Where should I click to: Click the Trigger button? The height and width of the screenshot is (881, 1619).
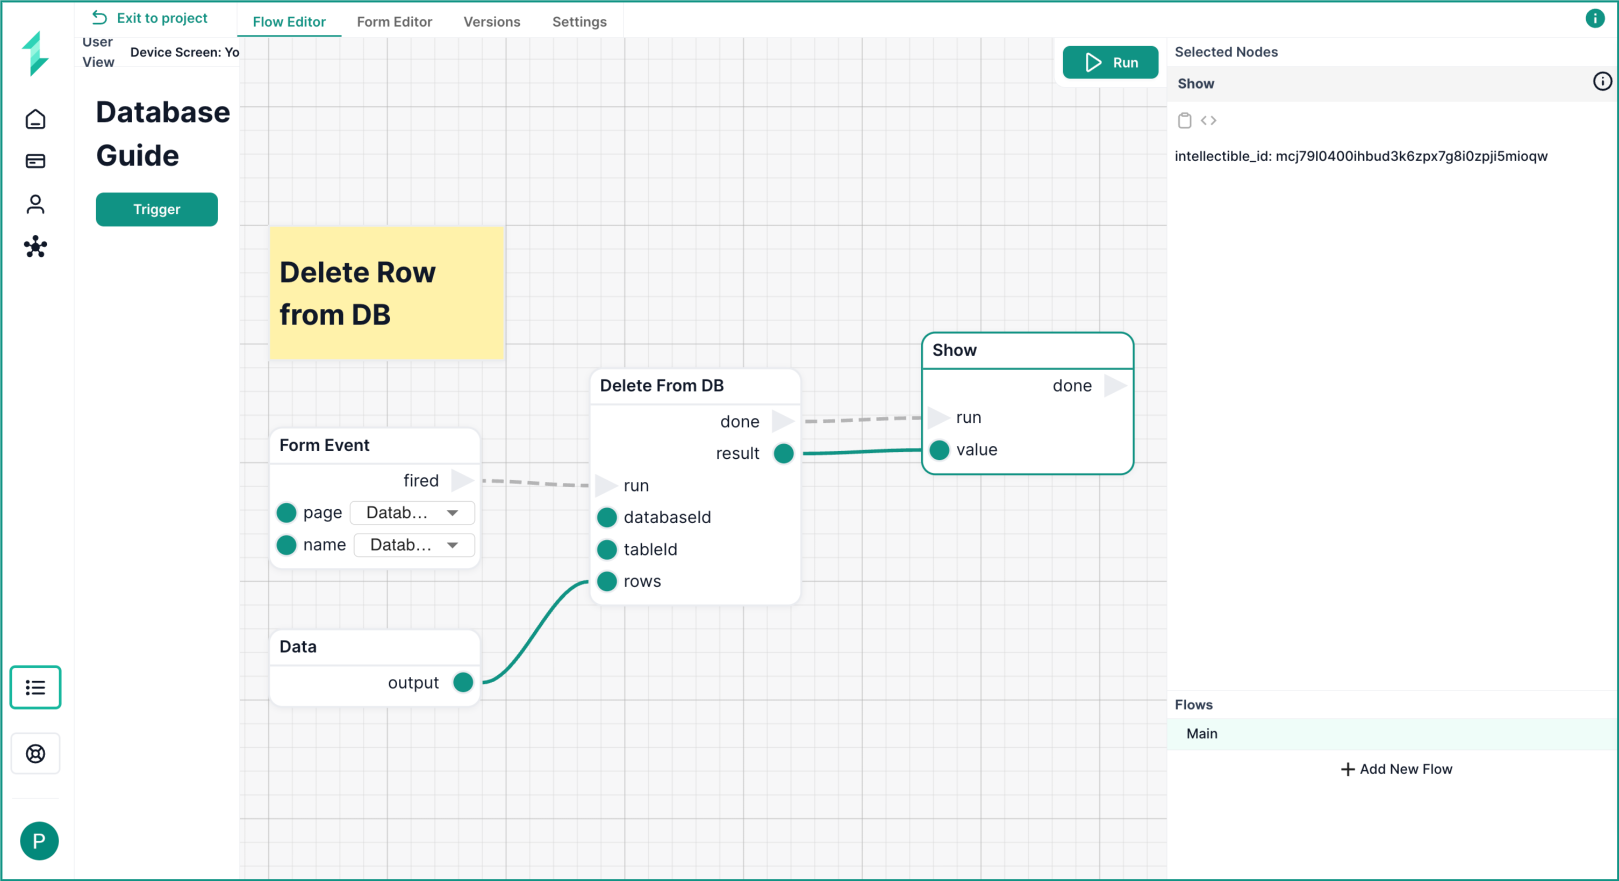[x=156, y=209]
